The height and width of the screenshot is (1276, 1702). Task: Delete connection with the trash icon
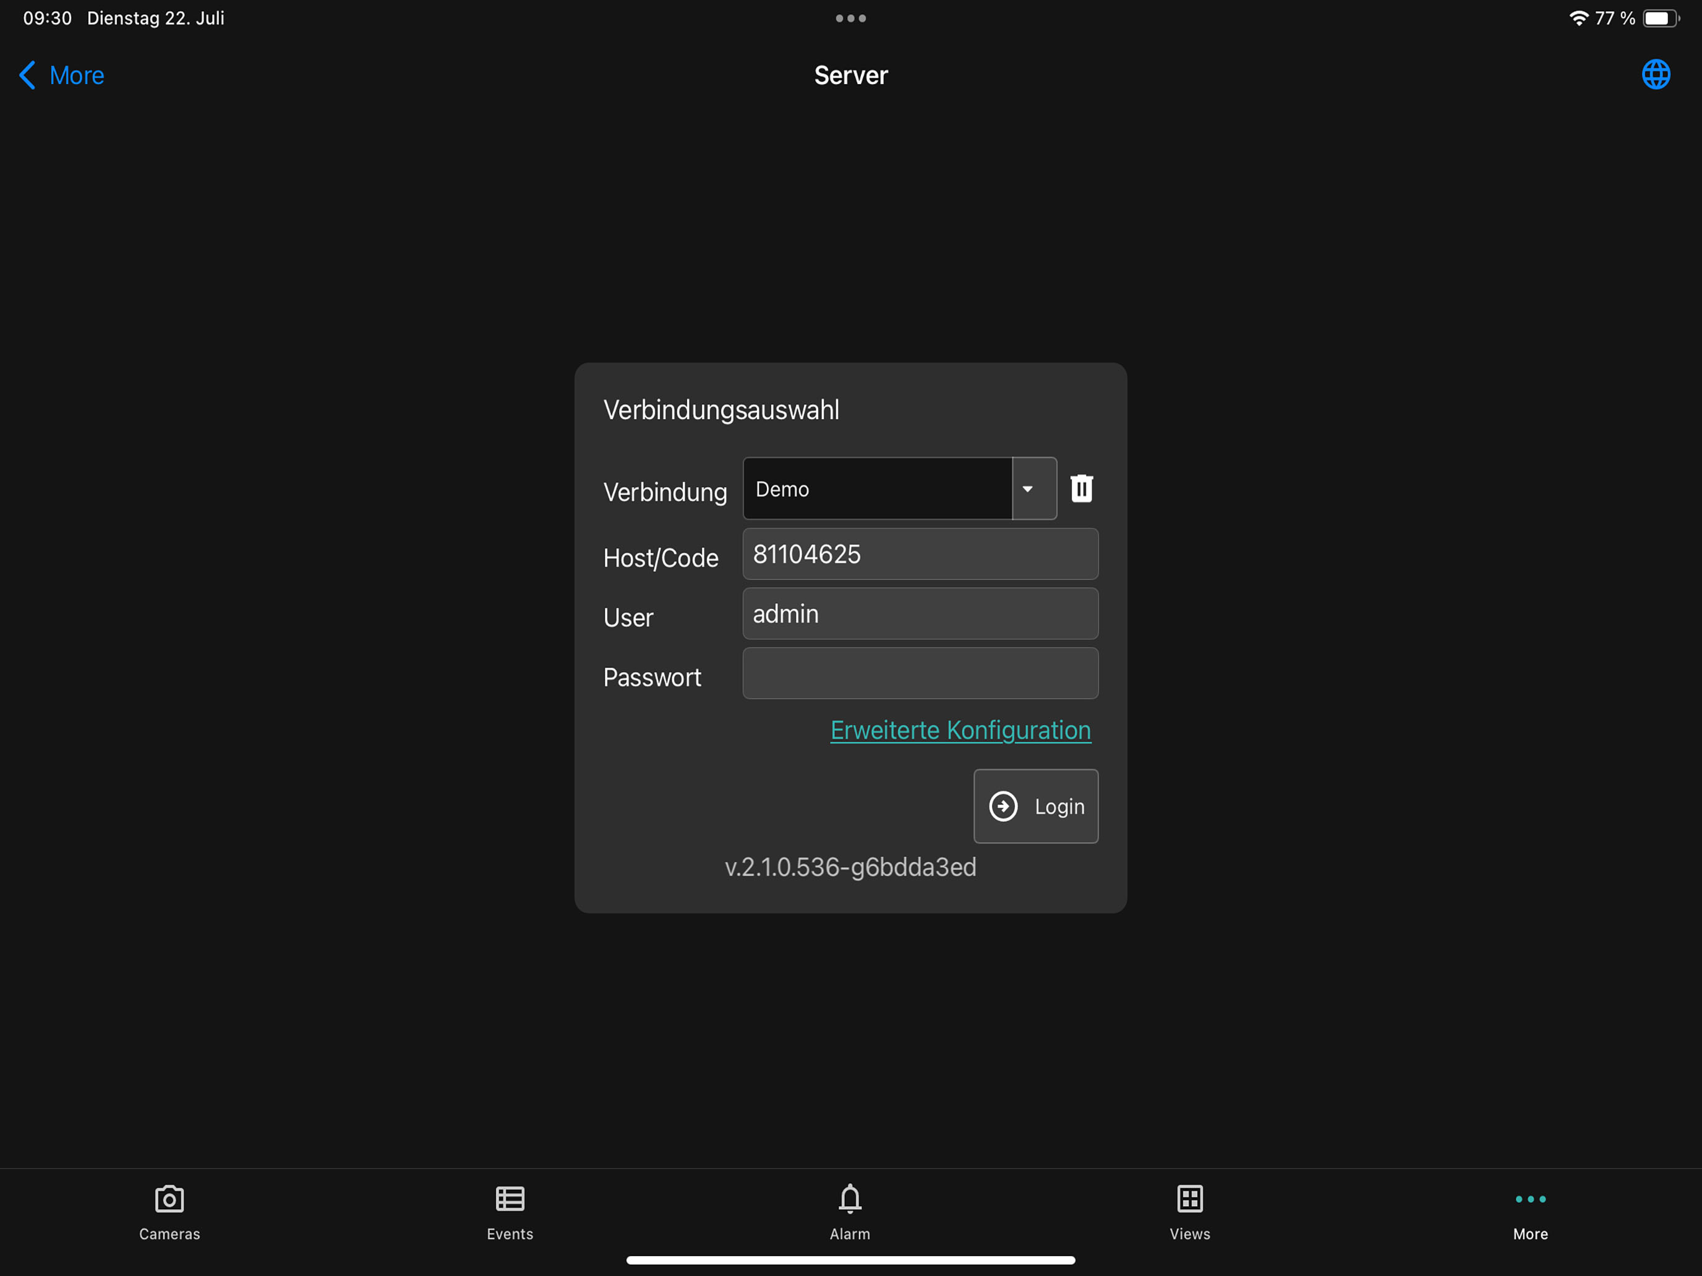coord(1082,488)
